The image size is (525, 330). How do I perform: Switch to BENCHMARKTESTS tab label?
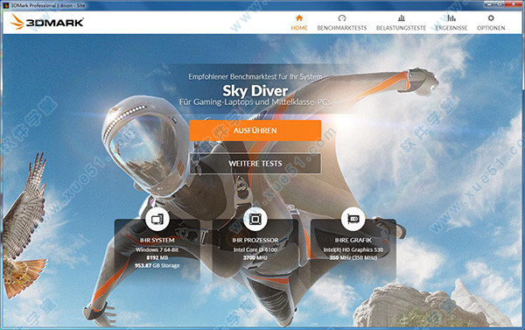[x=342, y=28]
